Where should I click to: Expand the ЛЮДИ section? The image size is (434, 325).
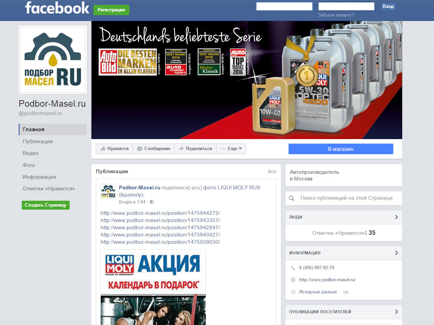pos(397,217)
